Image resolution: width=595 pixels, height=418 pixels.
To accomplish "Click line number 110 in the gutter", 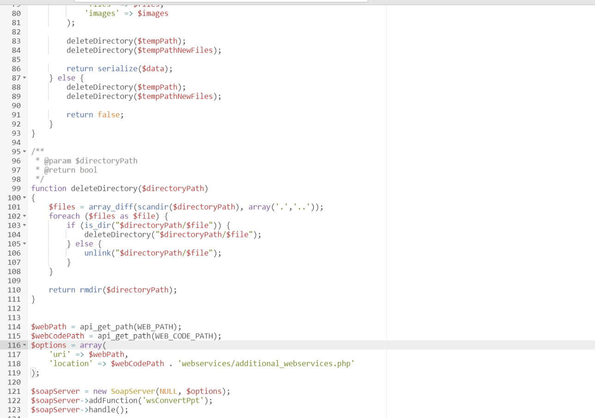I will pos(14,290).
